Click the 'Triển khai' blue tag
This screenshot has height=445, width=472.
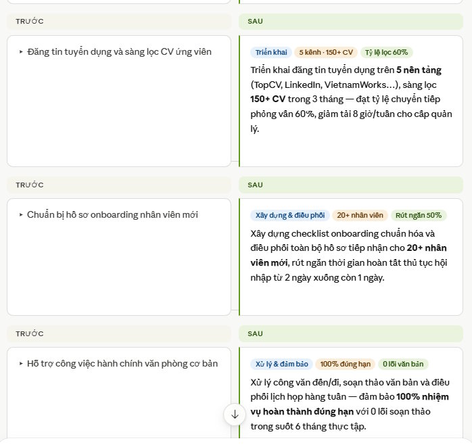click(x=271, y=52)
